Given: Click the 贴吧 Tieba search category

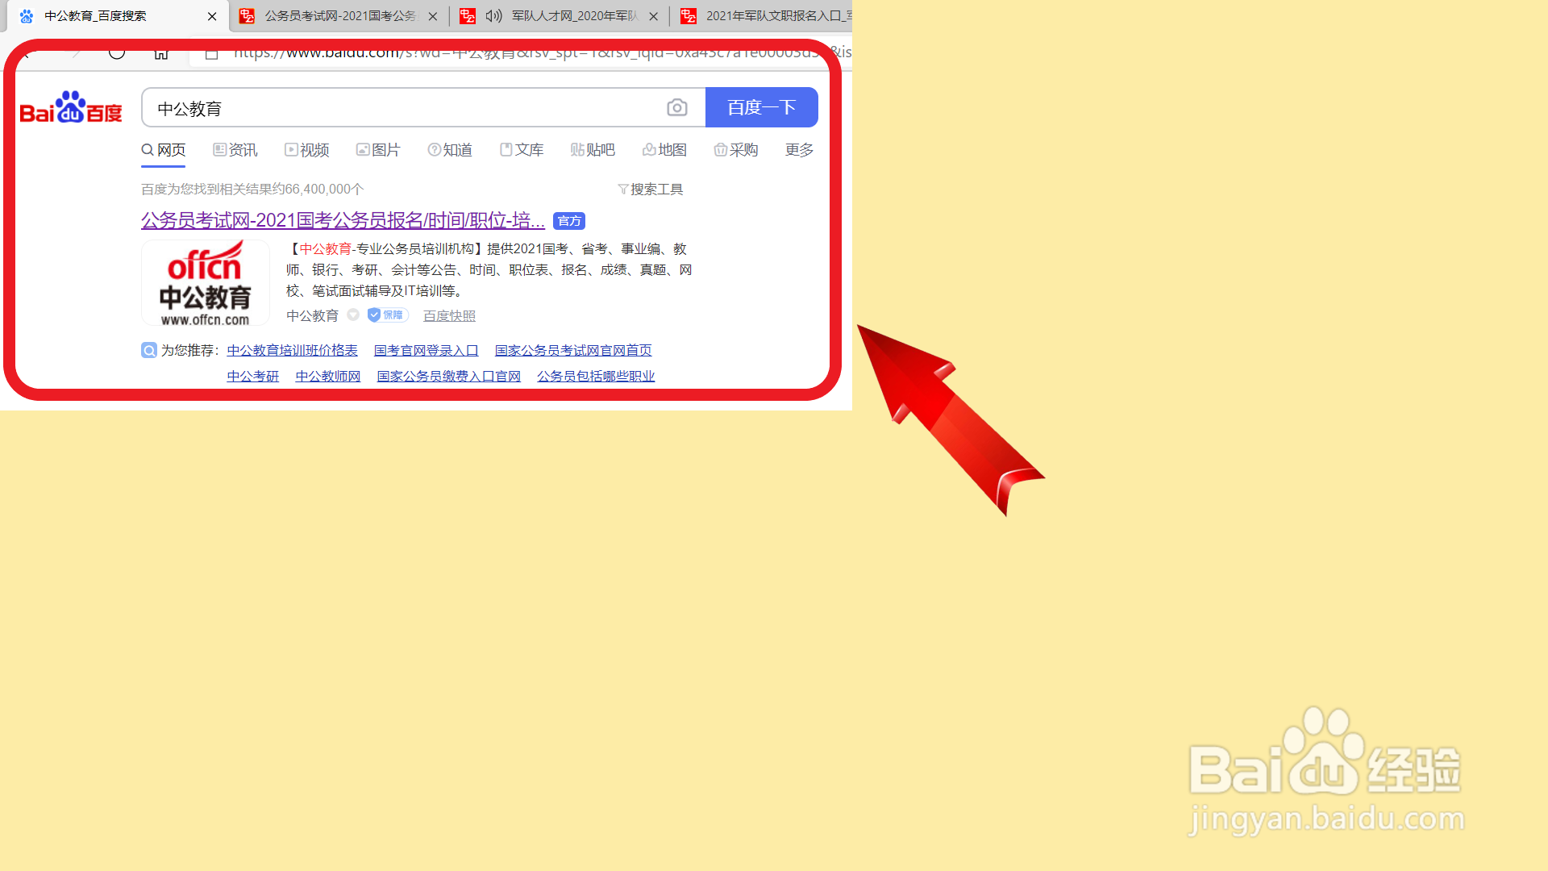Looking at the screenshot, I should tap(593, 149).
